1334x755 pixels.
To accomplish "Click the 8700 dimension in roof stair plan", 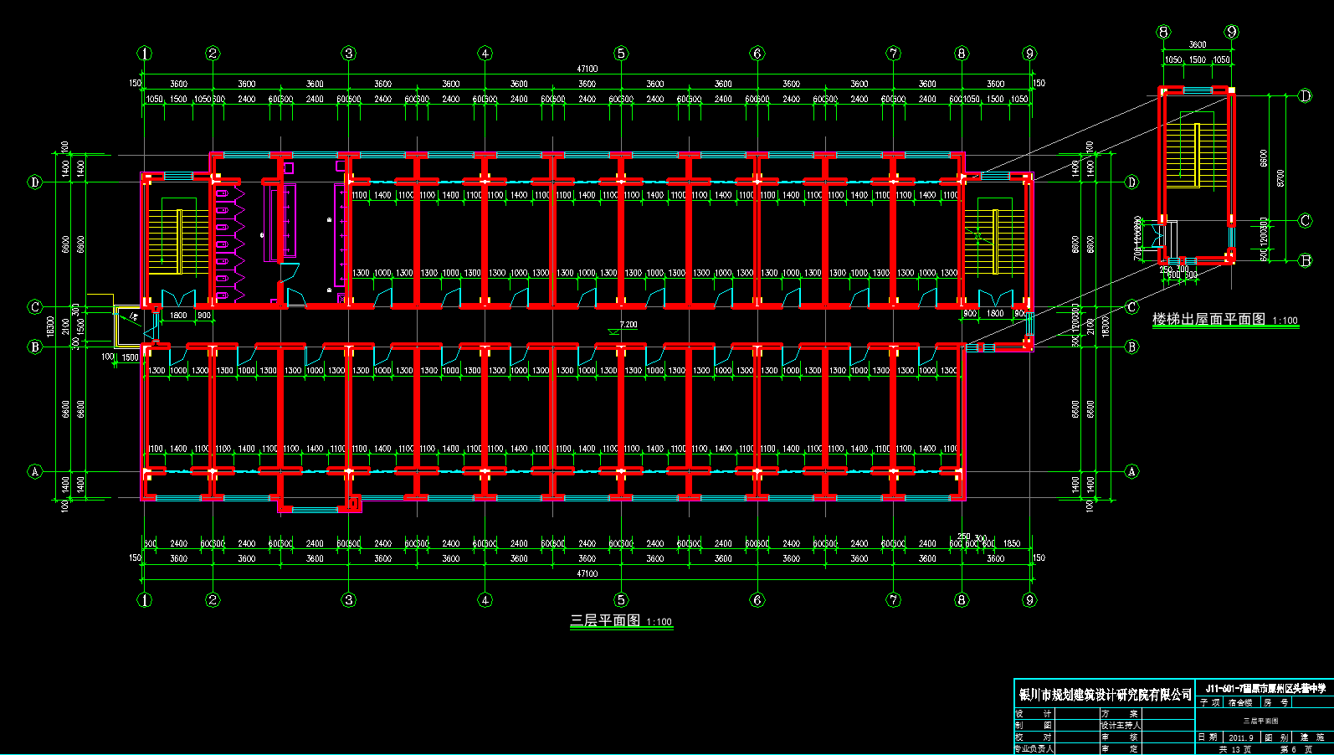I will click(x=1280, y=177).
